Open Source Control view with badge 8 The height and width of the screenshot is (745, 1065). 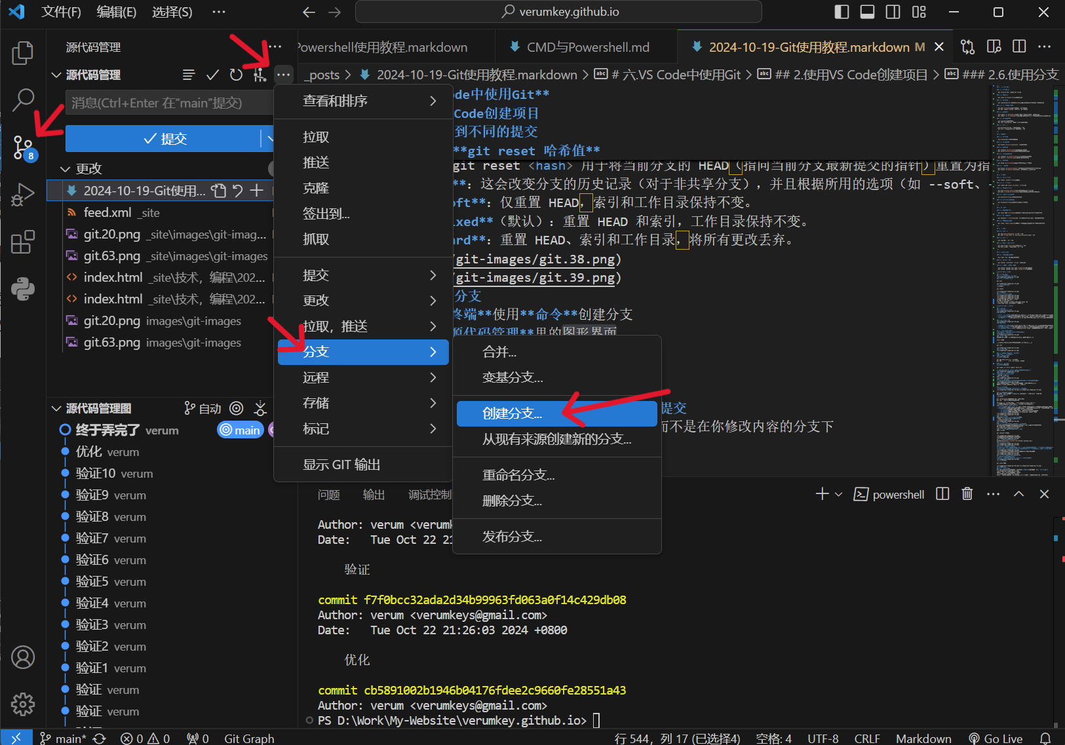tap(23, 147)
